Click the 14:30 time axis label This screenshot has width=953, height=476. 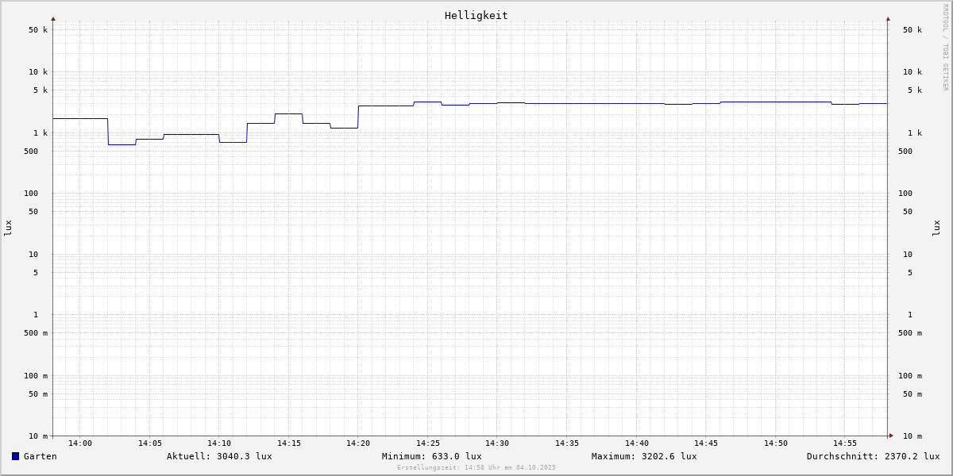tap(497, 443)
